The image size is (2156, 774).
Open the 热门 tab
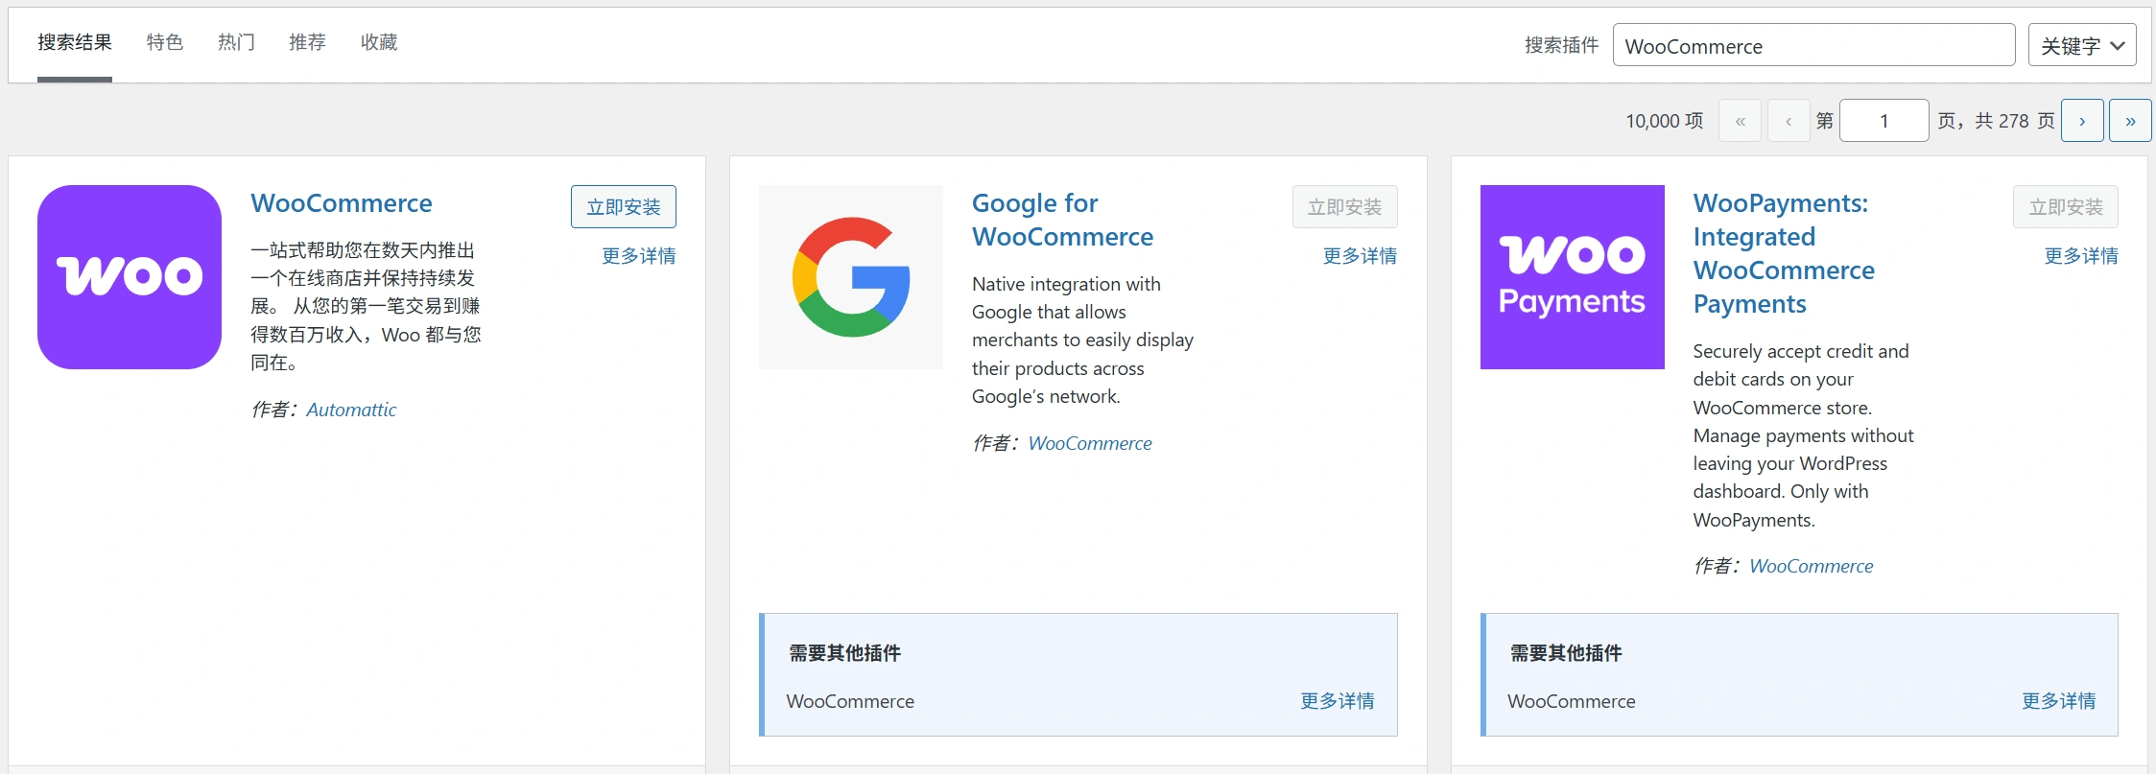[x=236, y=42]
